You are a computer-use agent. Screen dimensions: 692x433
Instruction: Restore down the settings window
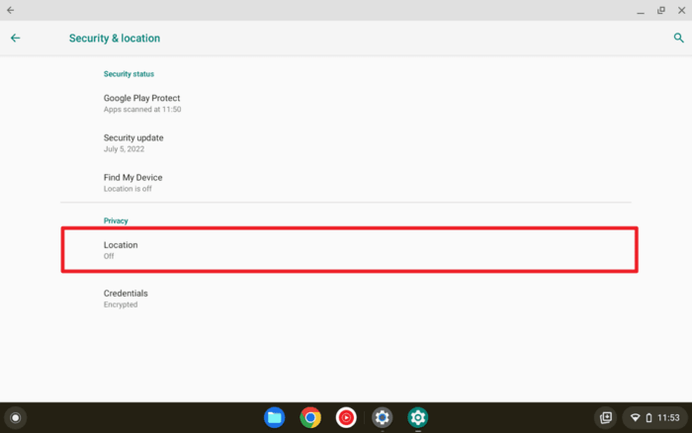point(660,10)
